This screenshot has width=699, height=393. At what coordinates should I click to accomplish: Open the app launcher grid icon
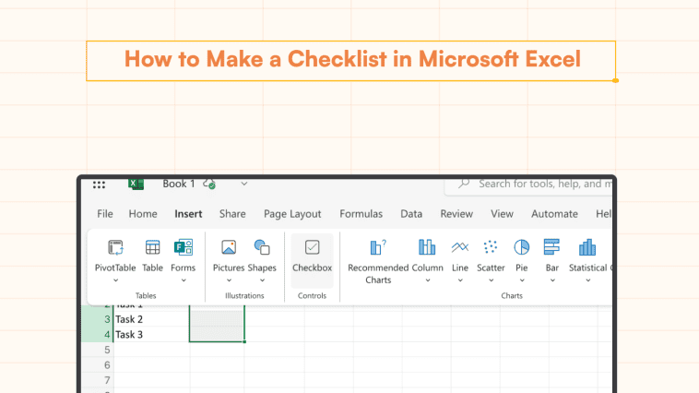point(99,185)
